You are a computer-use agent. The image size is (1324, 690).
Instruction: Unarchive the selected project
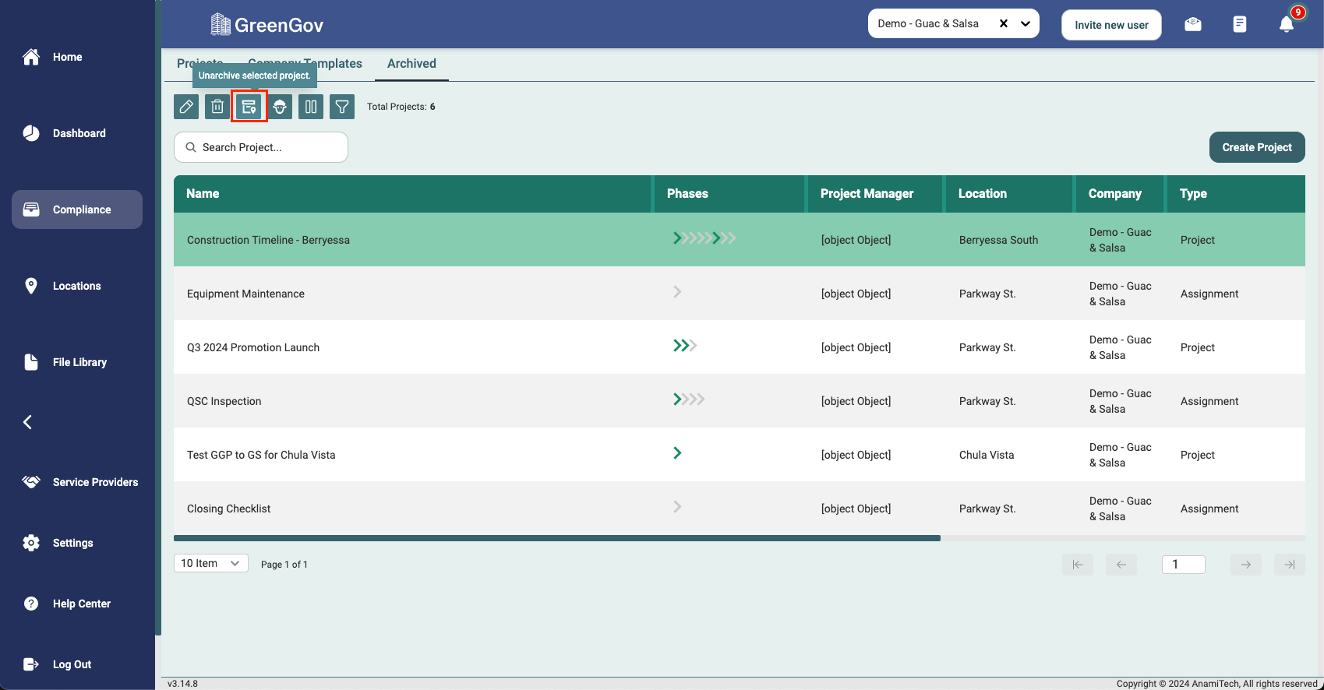[x=249, y=107]
